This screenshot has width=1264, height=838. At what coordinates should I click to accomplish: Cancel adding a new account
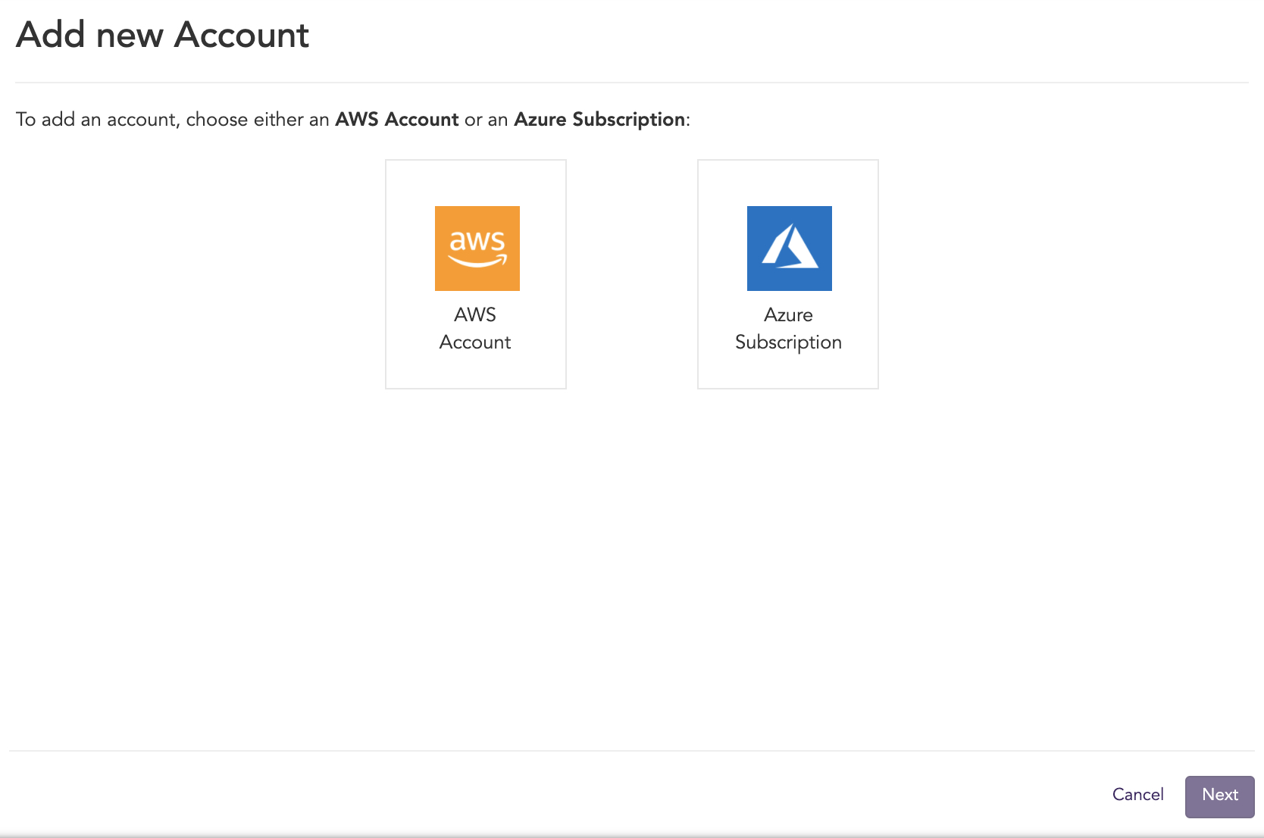click(1138, 795)
